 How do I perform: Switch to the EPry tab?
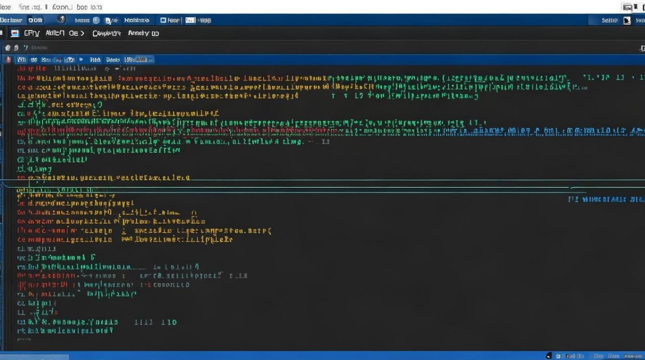(31, 33)
